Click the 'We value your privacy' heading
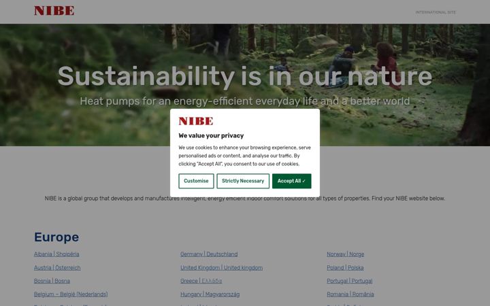The height and width of the screenshot is (306, 490). [x=211, y=135]
